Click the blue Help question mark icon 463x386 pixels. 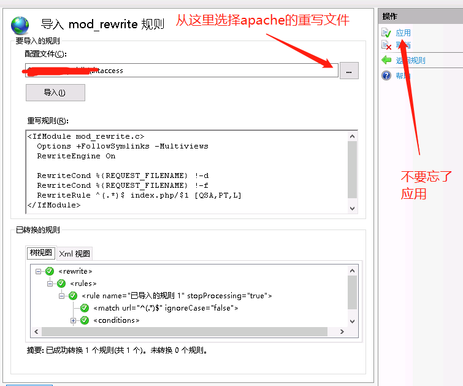(386, 75)
